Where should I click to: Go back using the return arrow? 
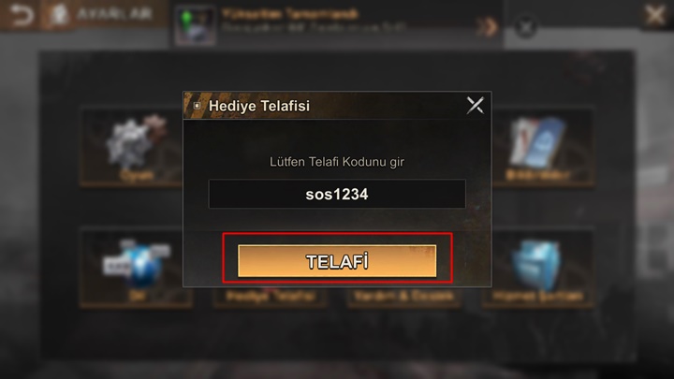(22, 15)
